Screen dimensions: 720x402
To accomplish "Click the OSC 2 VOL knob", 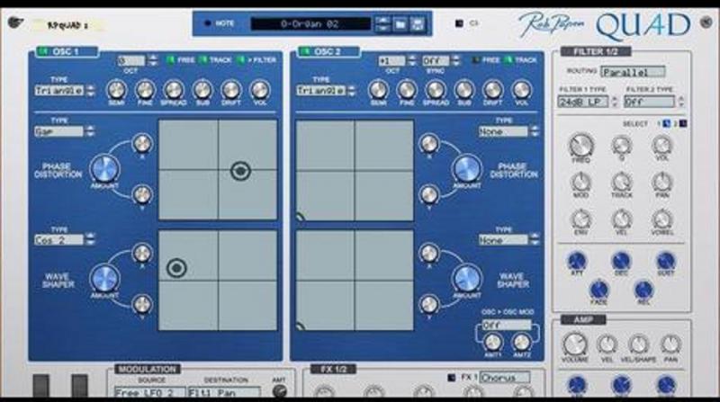I will [522, 90].
